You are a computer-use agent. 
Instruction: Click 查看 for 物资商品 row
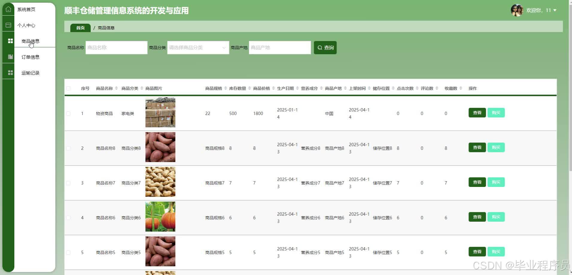477,113
